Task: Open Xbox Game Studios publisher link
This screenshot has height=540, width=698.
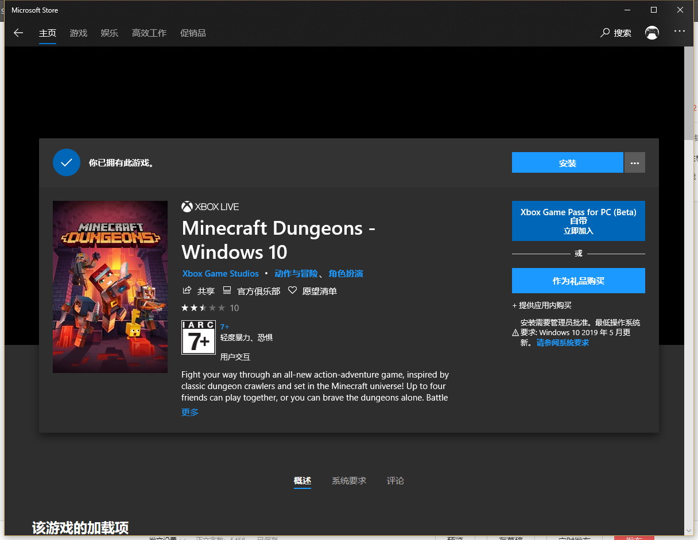Action: (x=220, y=274)
